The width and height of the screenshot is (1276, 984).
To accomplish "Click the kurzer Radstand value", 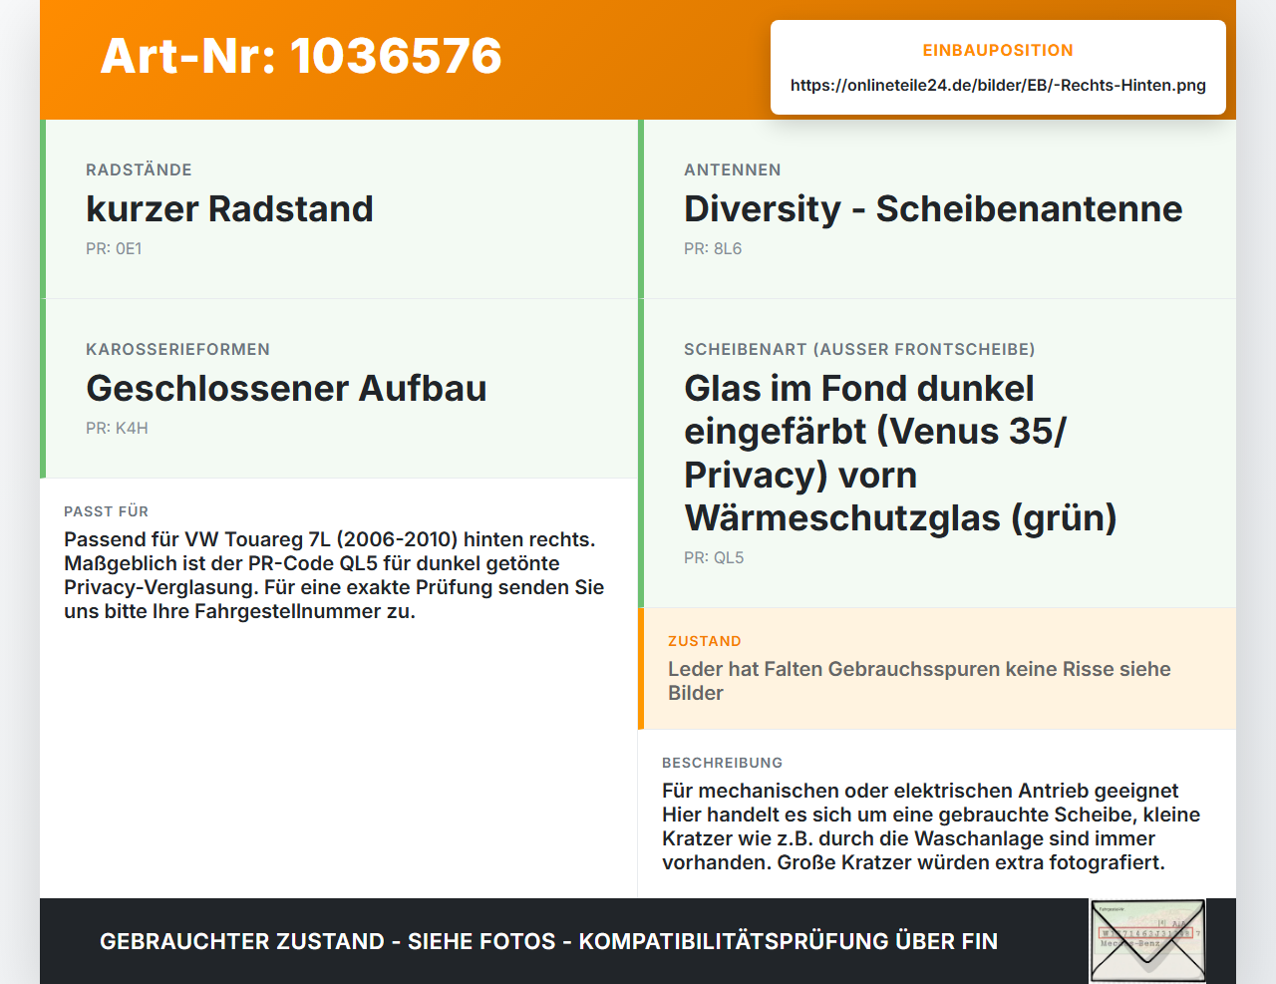I will point(229,208).
